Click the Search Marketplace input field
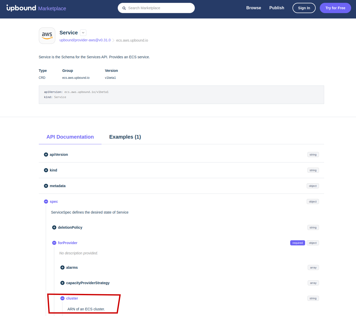 click(x=156, y=8)
